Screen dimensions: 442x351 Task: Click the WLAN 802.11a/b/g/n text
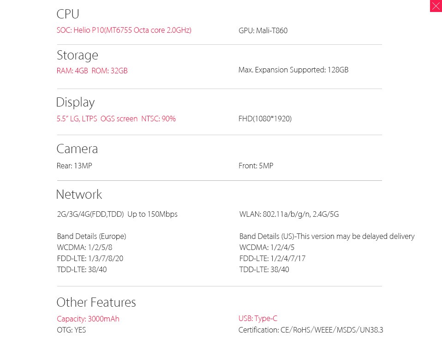pyautogui.click(x=289, y=214)
